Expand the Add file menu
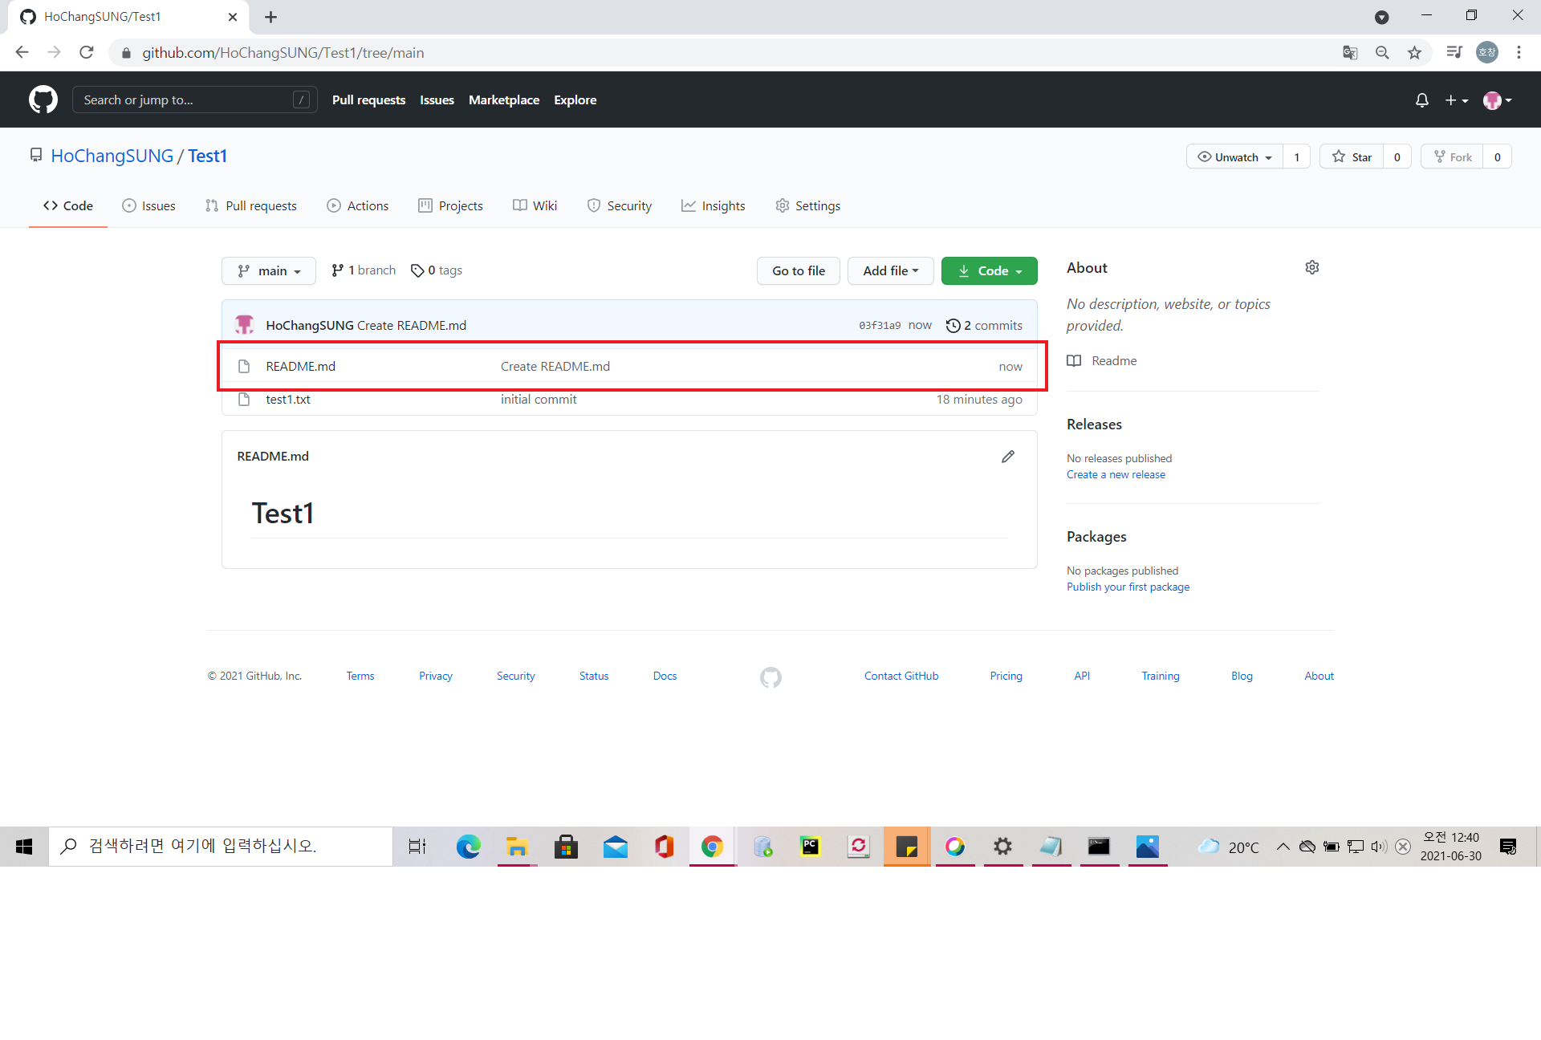This screenshot has width=1541, height=1040. point(890,271)
